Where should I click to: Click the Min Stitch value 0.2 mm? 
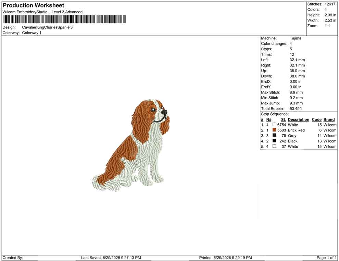296,98
